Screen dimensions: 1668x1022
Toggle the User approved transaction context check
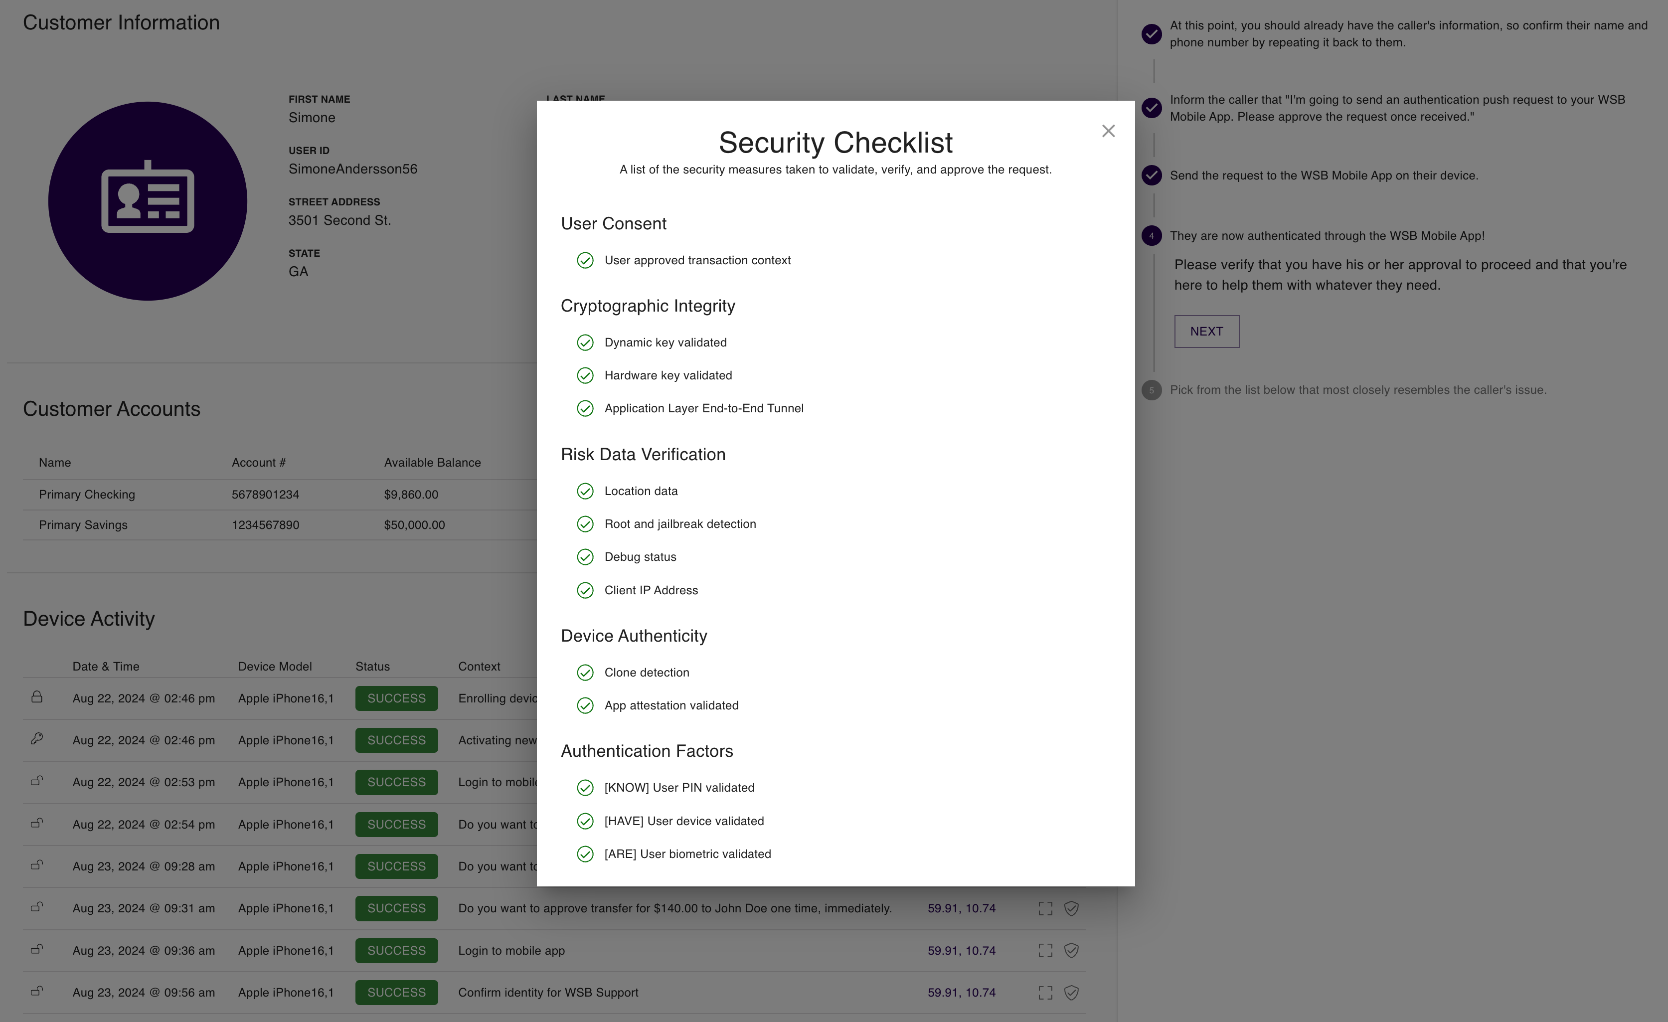[585, 260]
